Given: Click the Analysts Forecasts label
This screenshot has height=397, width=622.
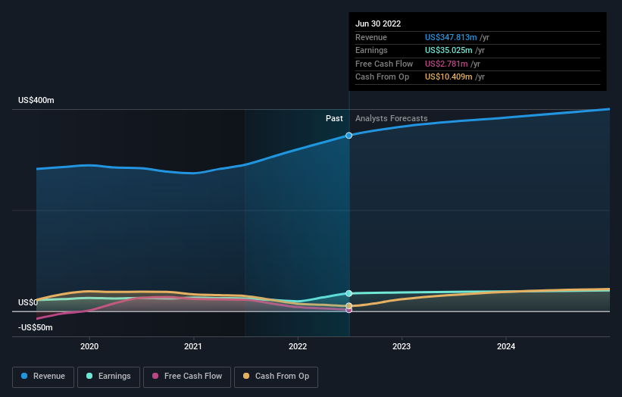Looking at the screenshot, I should [392, 118].
